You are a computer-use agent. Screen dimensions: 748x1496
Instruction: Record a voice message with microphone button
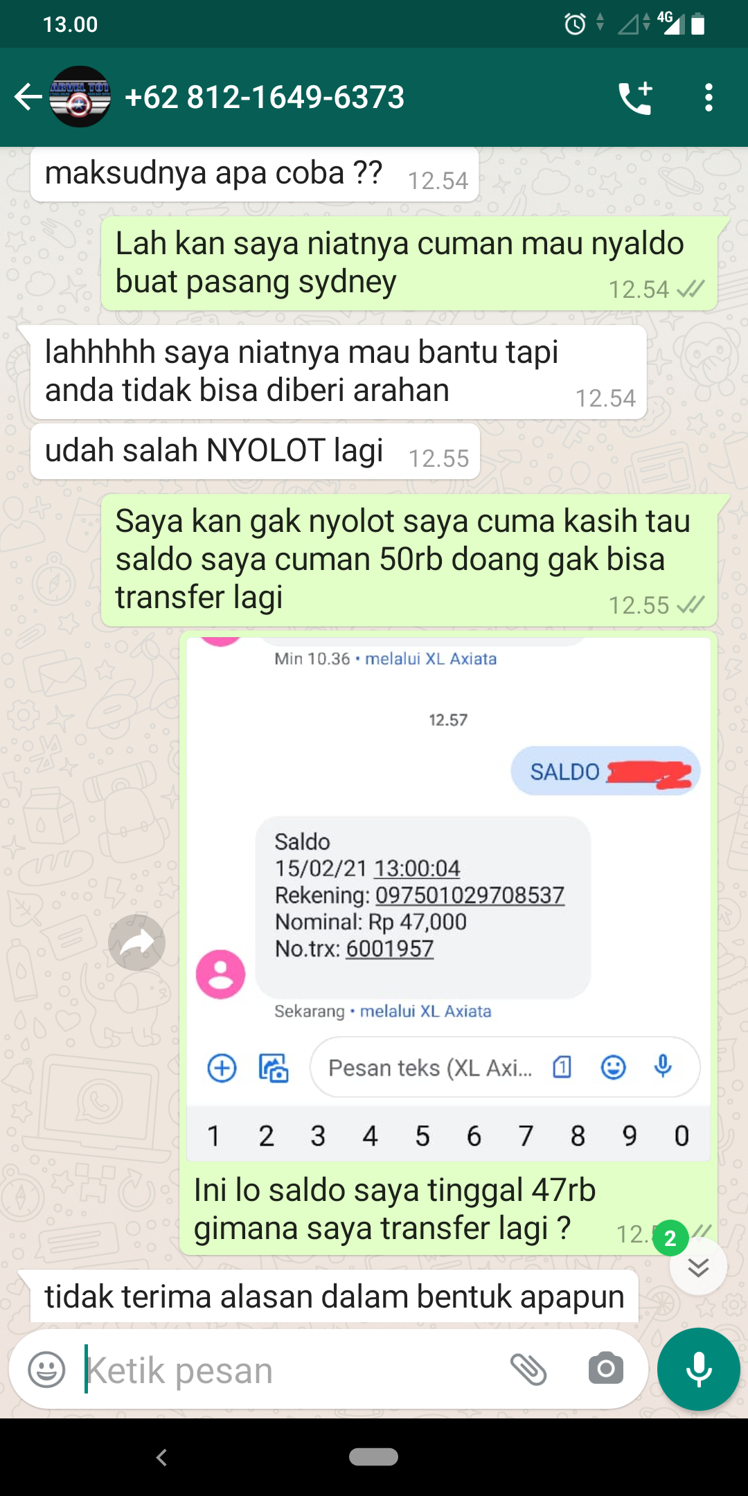point(699,1369)
